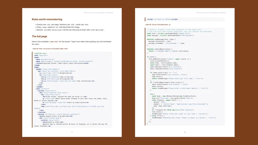
Task: Click the left page's header 'Build and Launch a Landing Page'
Action: [x=98, y=13]
